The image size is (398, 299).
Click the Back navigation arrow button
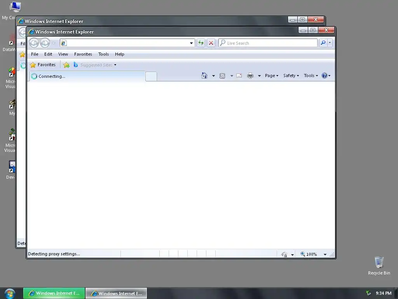[34, 43]
